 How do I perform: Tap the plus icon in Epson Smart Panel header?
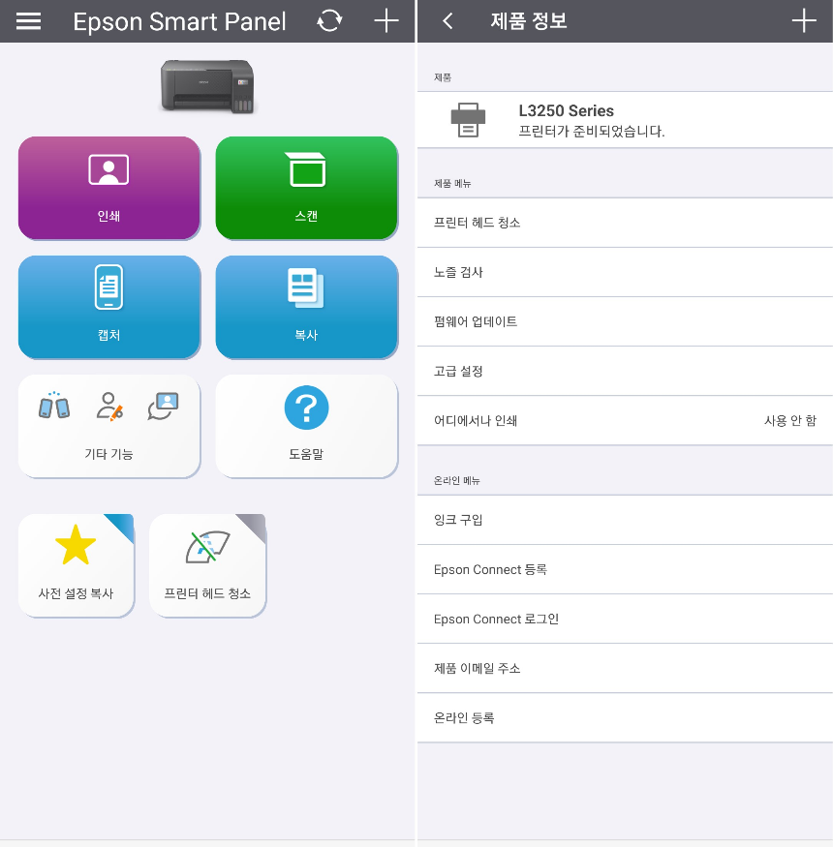(386, 21)
